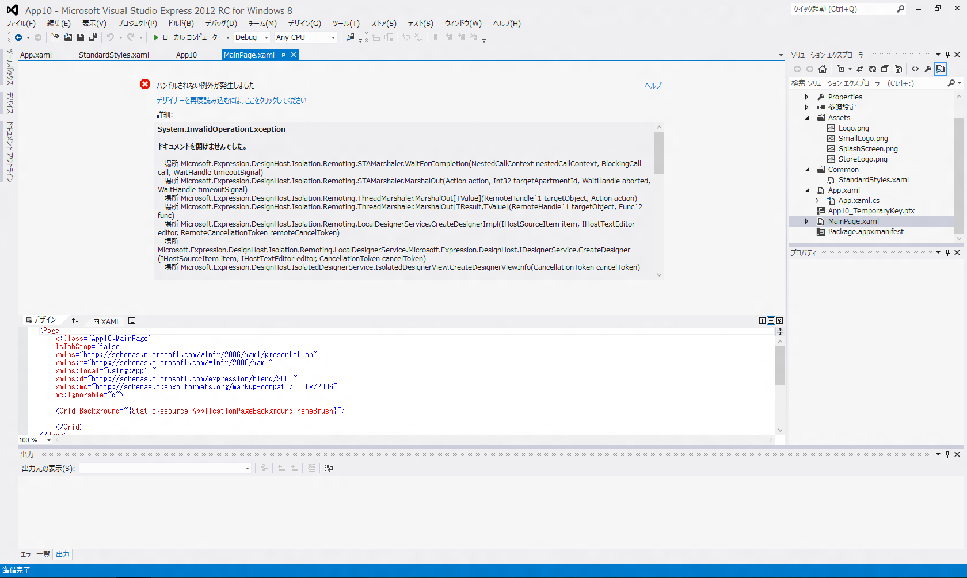Open the debug target arrow beside Local Computer

(228, 37)
